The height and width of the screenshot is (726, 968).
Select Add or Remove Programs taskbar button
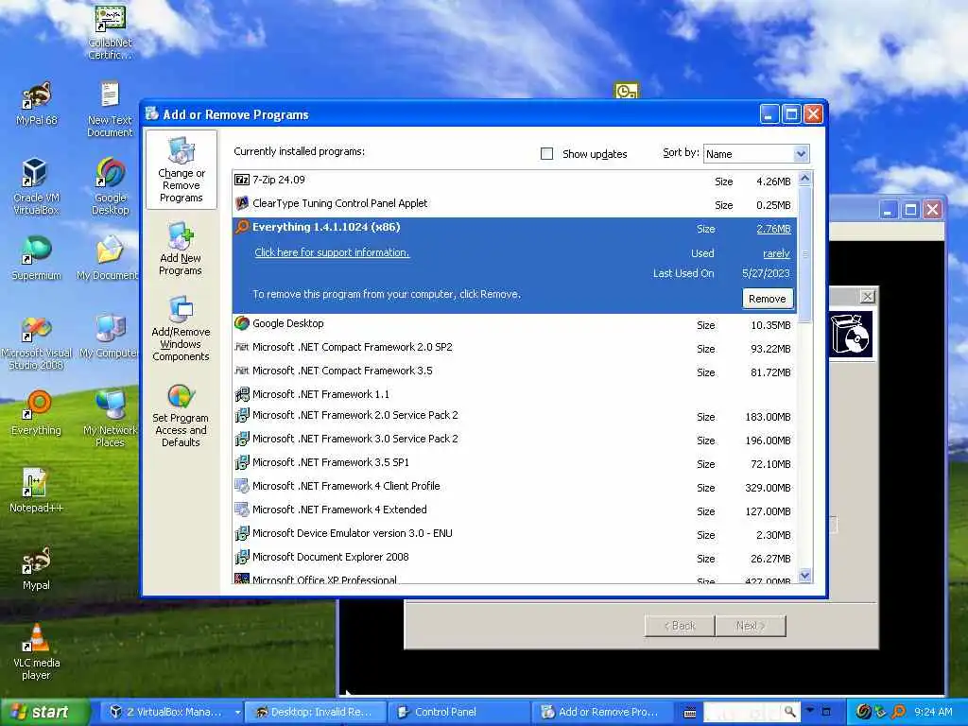[x=600, y=713]
